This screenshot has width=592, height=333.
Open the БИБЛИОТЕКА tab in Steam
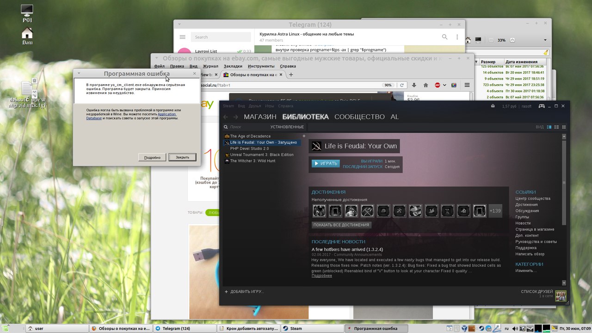coord(305,117)
